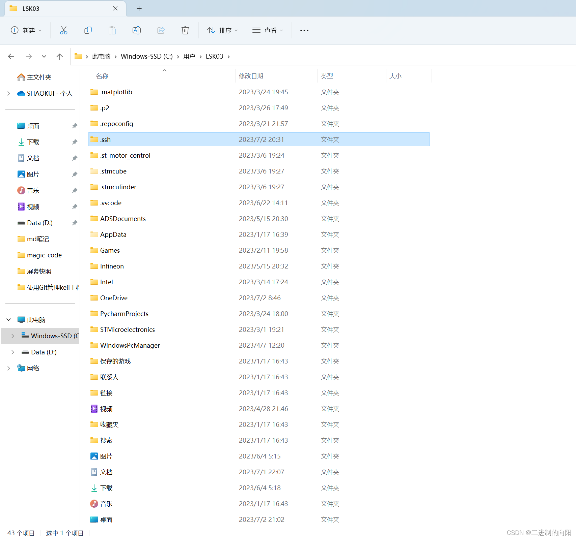
Task: Select the .st_motor_control folder
Action: [259, 155]
